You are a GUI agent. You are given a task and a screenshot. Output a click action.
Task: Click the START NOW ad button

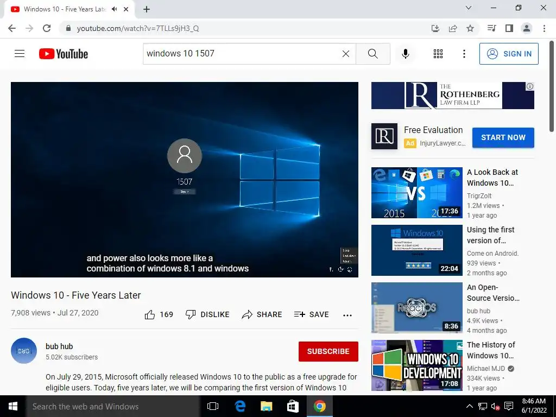point(503,137)
